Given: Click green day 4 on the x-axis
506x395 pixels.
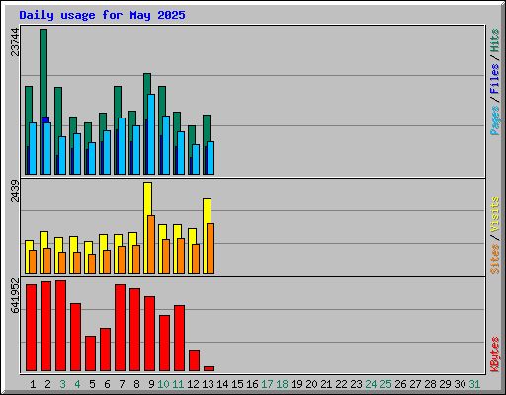Looking at the screenshot, I should pos(77,384).
